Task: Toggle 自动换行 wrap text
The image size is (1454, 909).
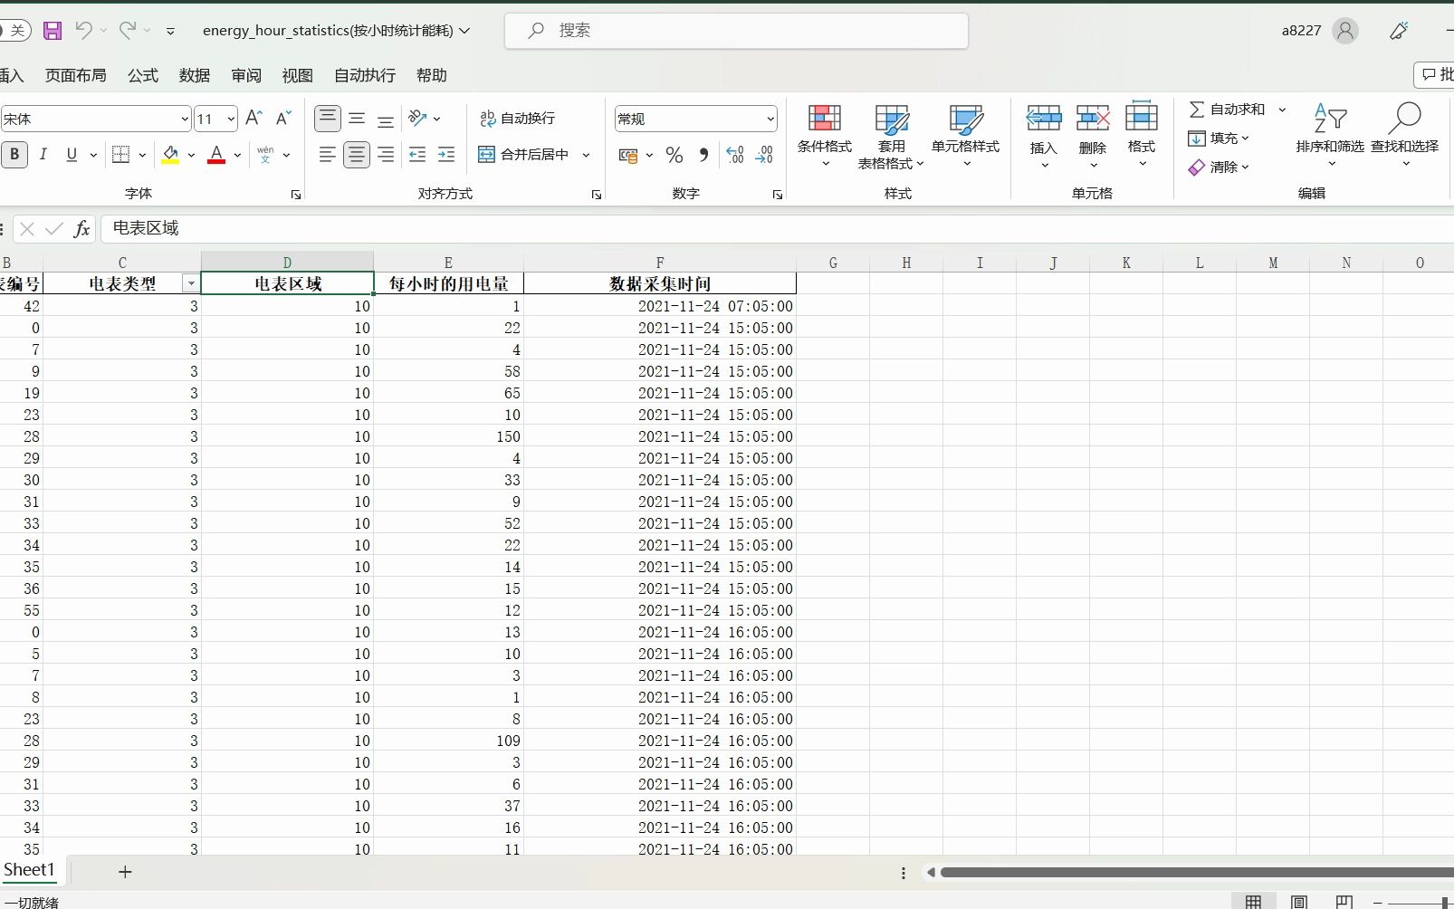Action: tap(517, 119)
